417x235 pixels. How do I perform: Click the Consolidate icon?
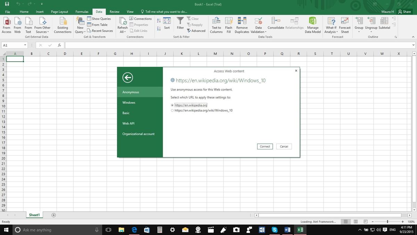[276, 23]
